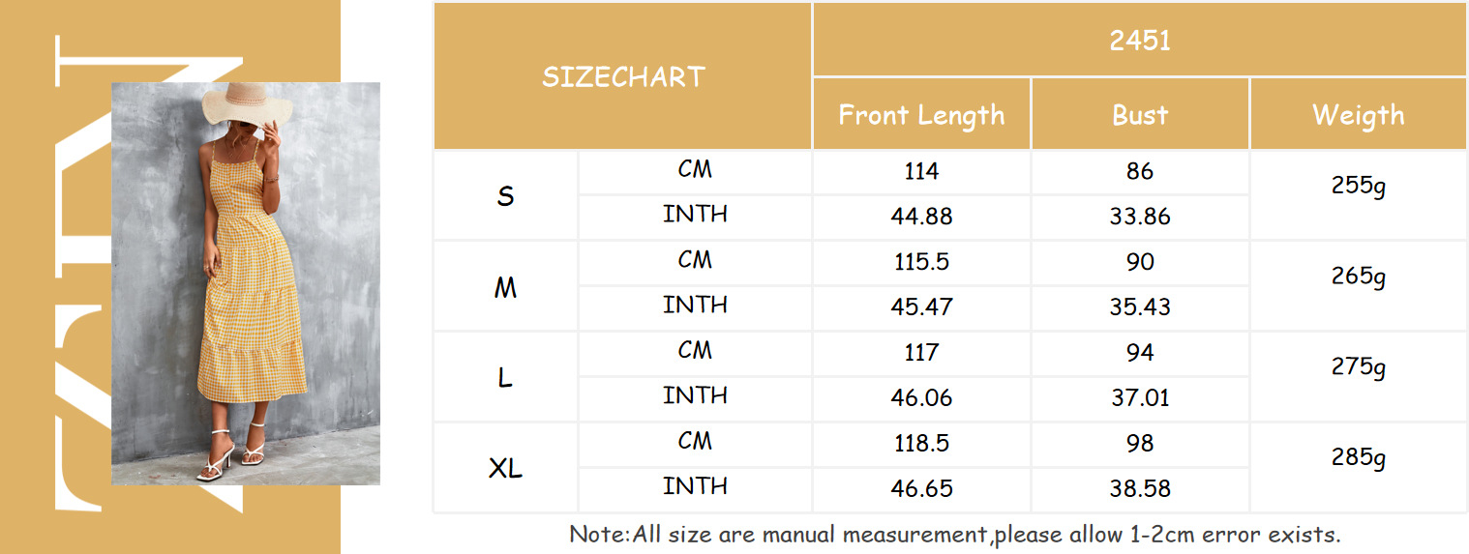
Task: Click the model photo in yellow dress
Action: [246, 283]
